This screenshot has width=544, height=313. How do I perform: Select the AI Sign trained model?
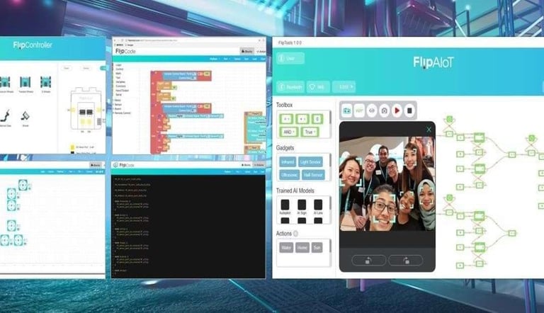point(302,207)
